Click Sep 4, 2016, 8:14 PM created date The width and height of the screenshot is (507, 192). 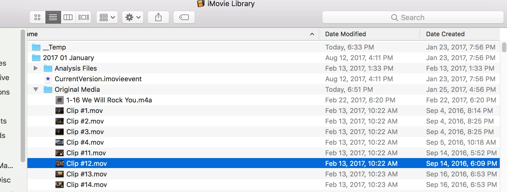[x=459, y=110]
